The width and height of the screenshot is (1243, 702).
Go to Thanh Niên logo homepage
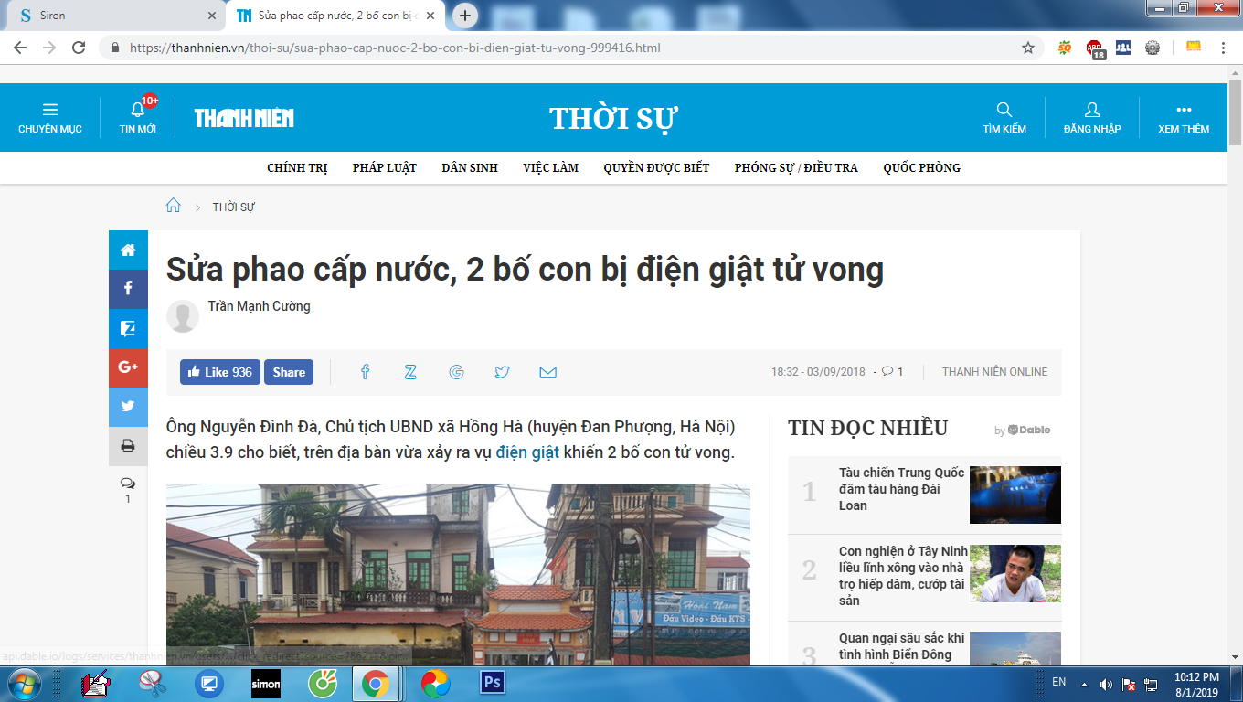(244, 118)
